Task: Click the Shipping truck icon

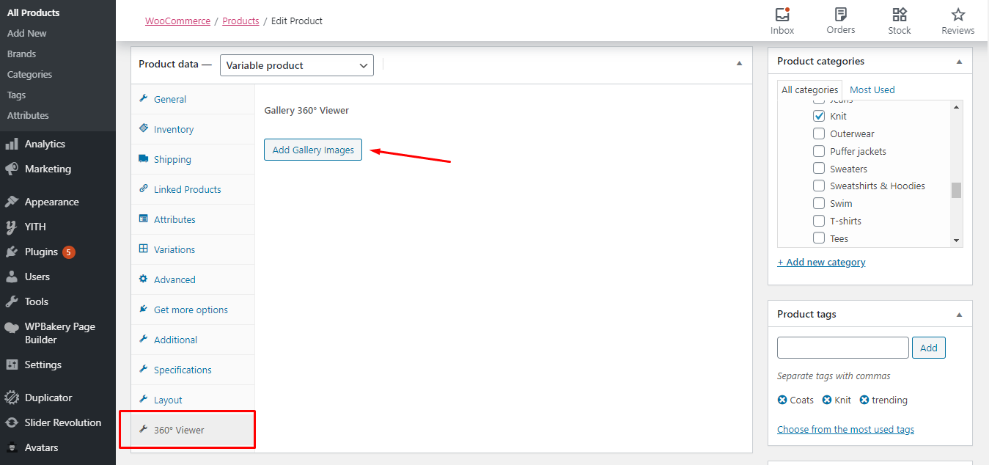Action: pyautogui.click(x=144, y=159)
